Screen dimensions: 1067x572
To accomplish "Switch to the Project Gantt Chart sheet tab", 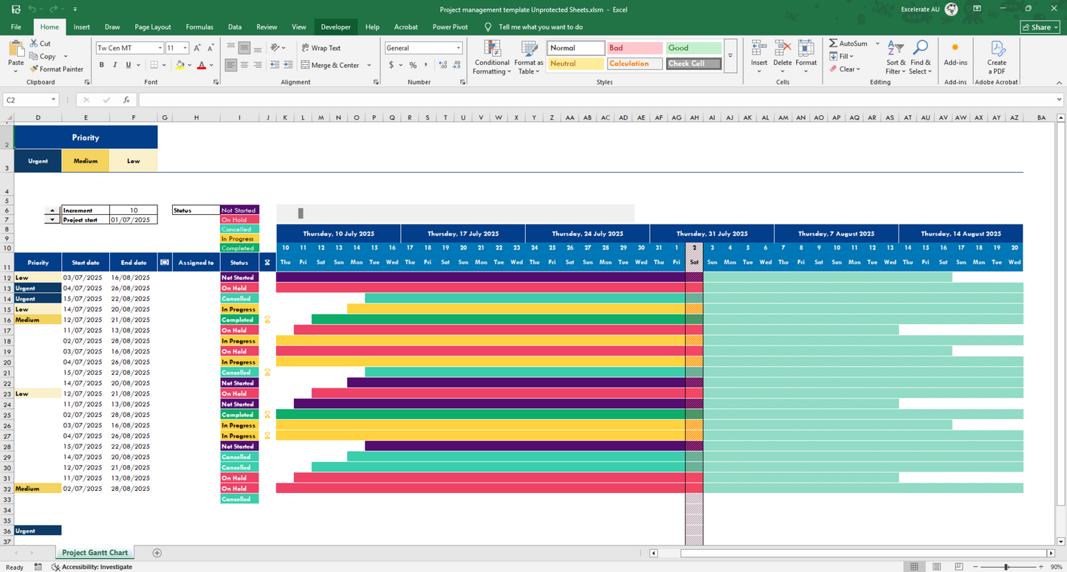I will 95,553.
